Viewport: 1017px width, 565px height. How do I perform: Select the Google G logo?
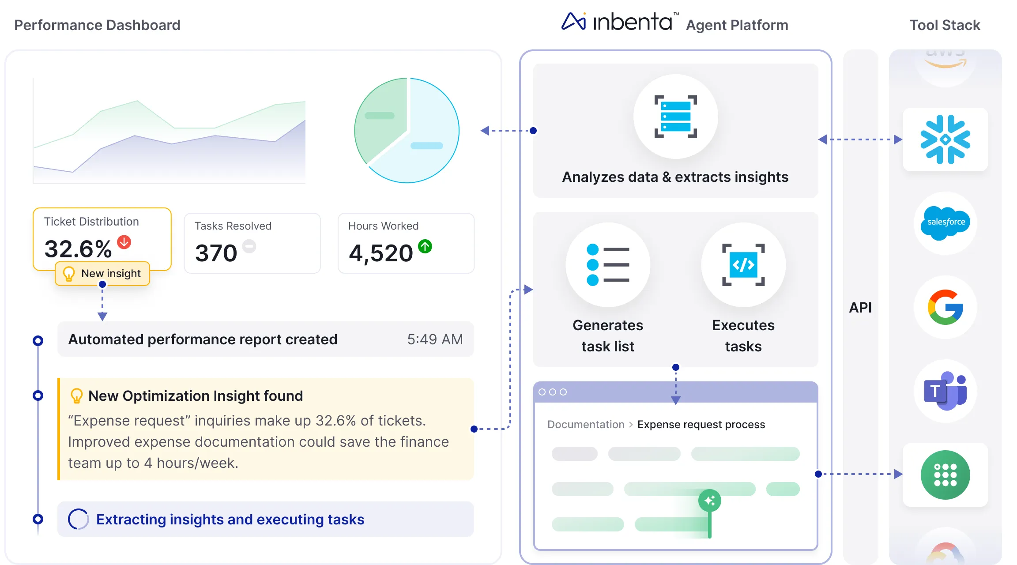click(945, 307)
